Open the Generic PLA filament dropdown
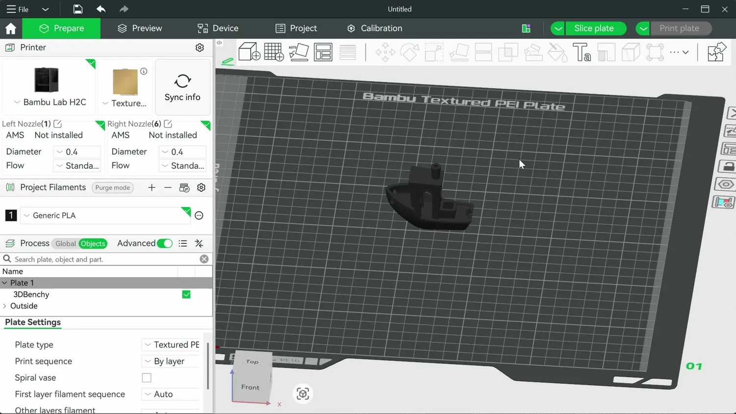The width and height of the screenshot is (736, 414). click(x=105, y=215)
